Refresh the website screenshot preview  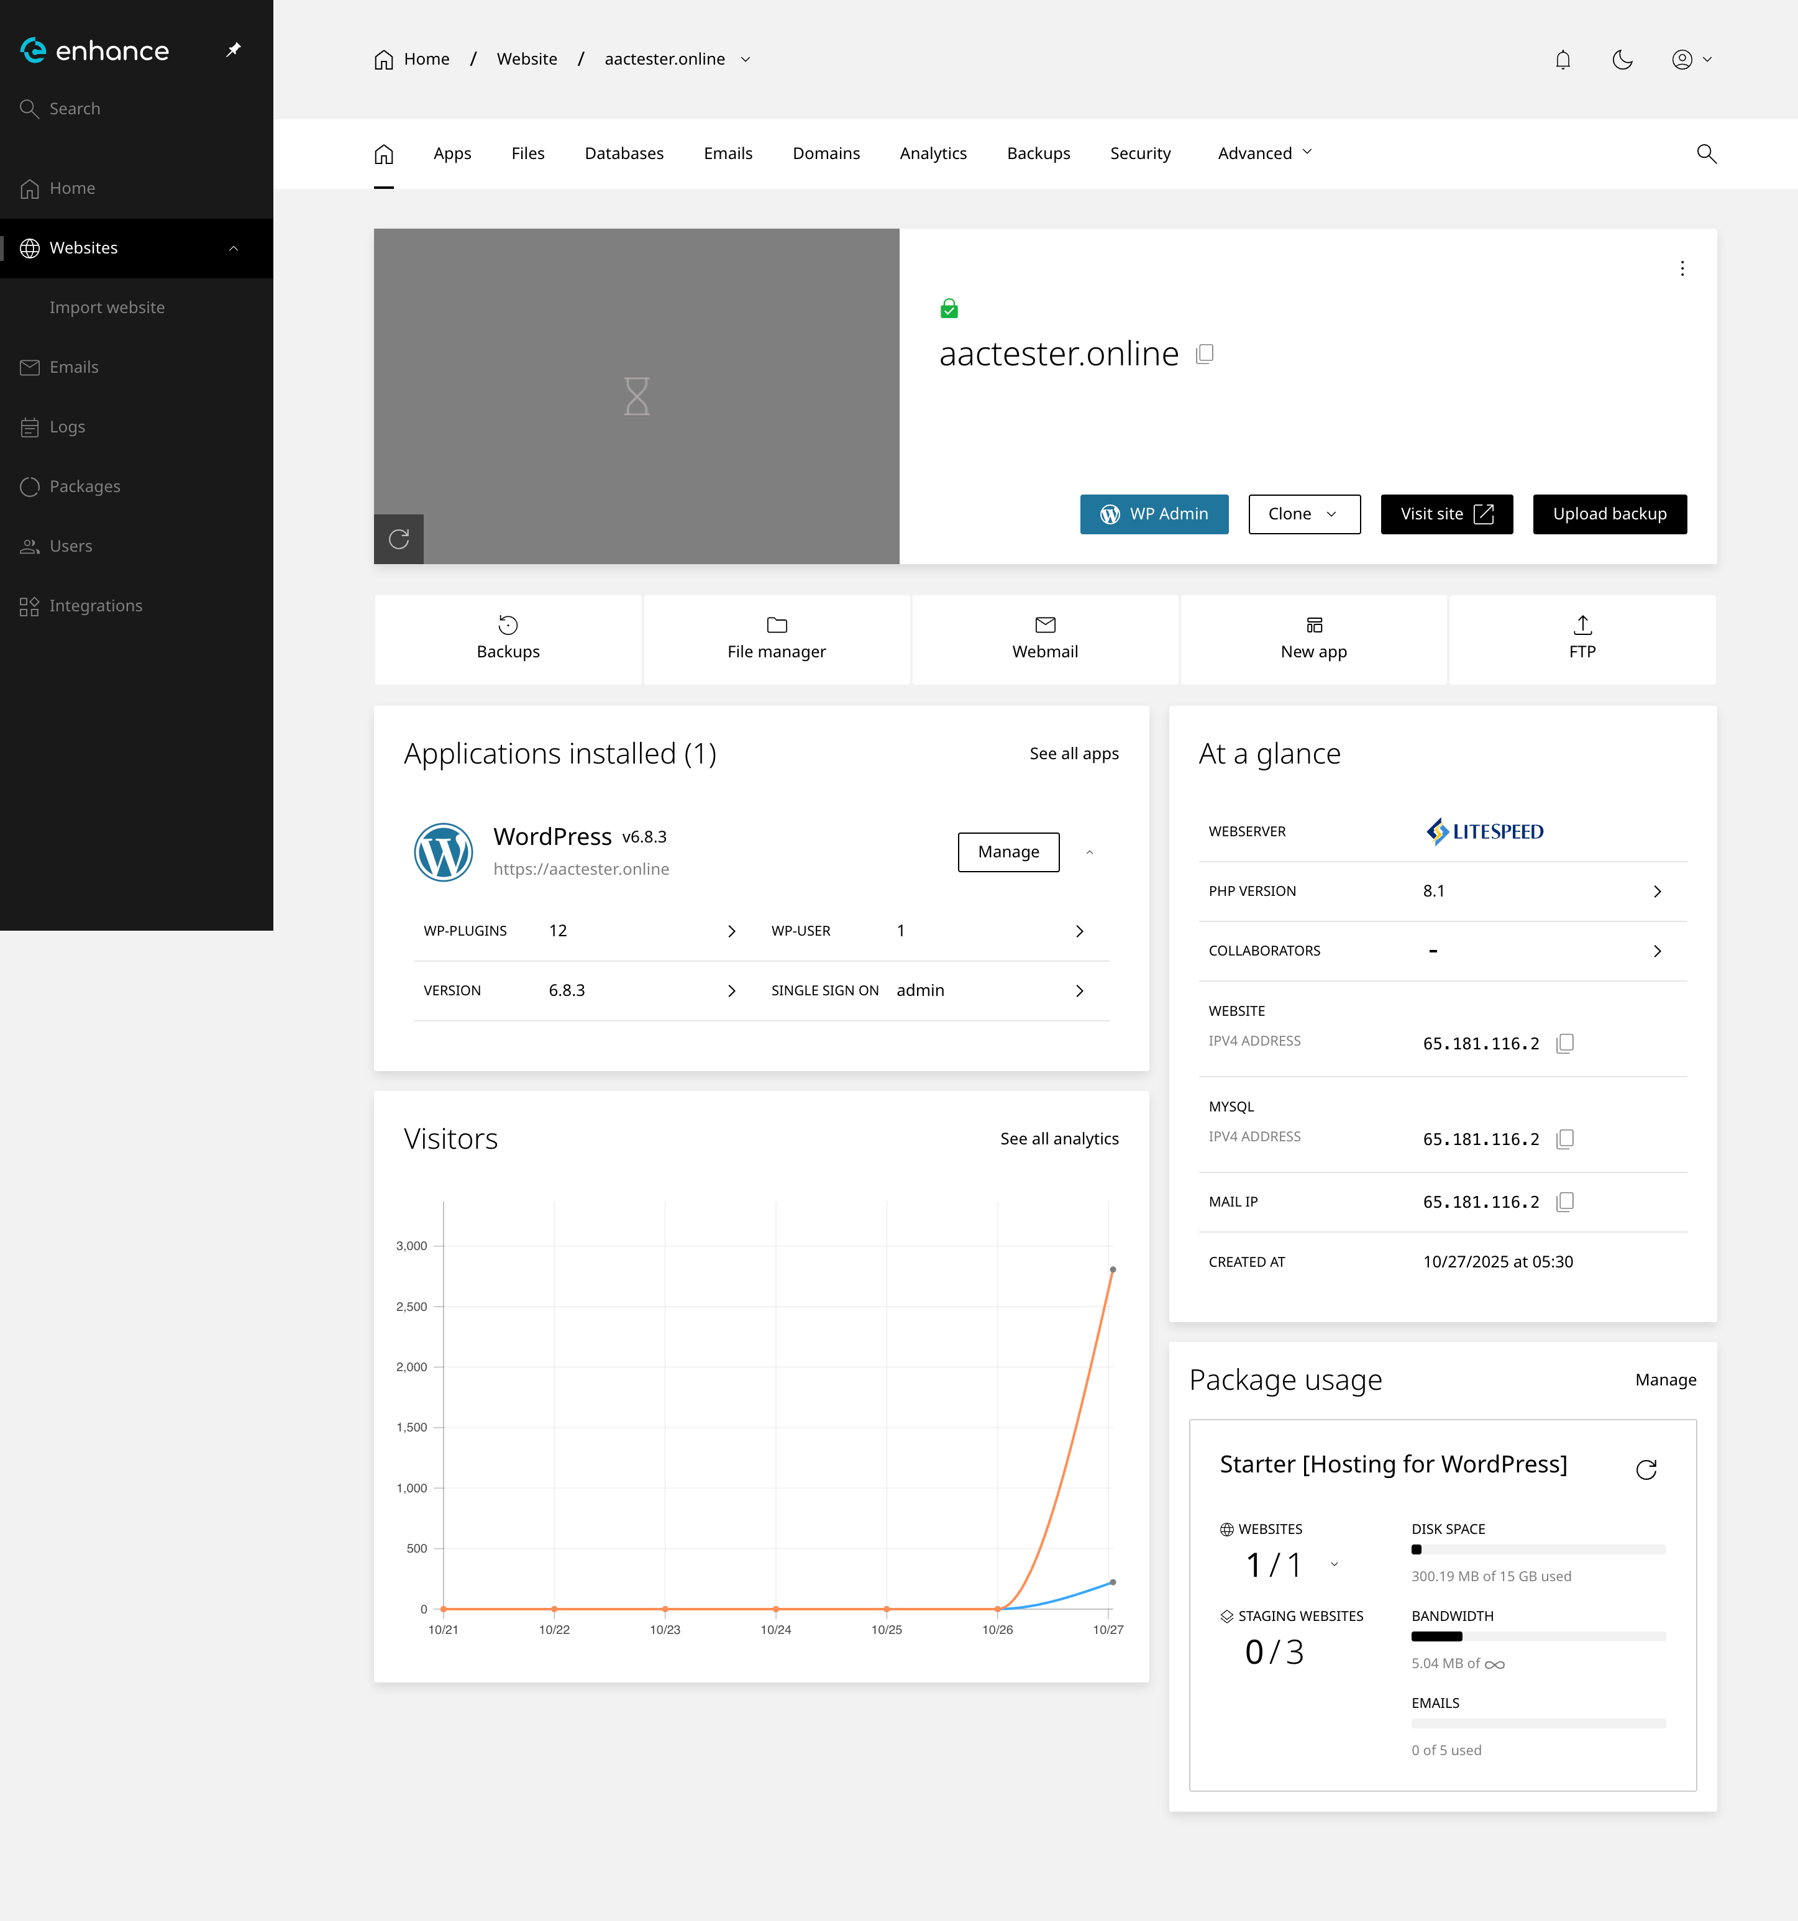398,539
